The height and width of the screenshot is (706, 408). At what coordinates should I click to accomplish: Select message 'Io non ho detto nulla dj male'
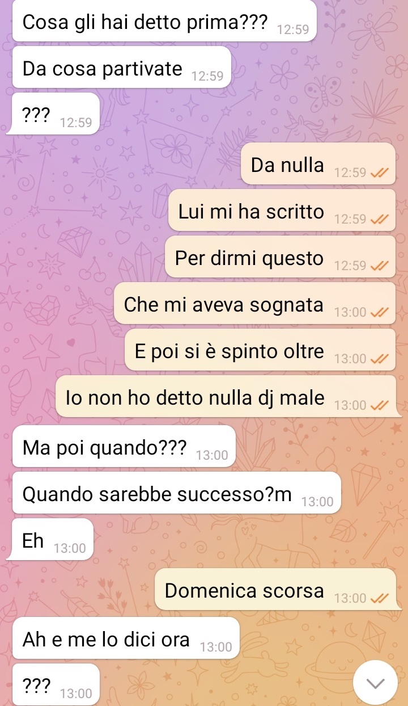(x=226, y=396)
